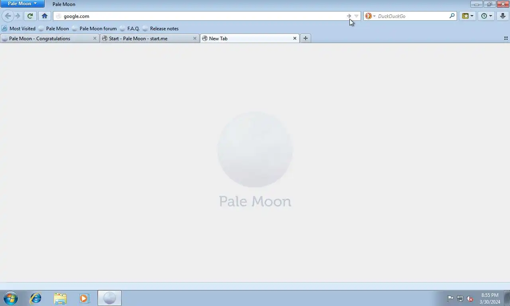Switch to Pale Moon - Congratulations tab

pyautogui.click(x=50, y=38)
